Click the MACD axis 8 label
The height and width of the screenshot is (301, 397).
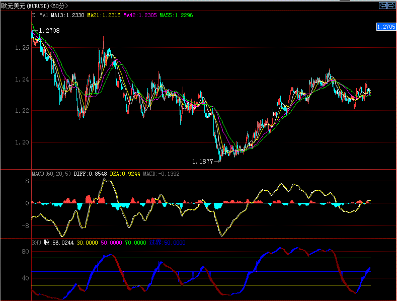27,181
